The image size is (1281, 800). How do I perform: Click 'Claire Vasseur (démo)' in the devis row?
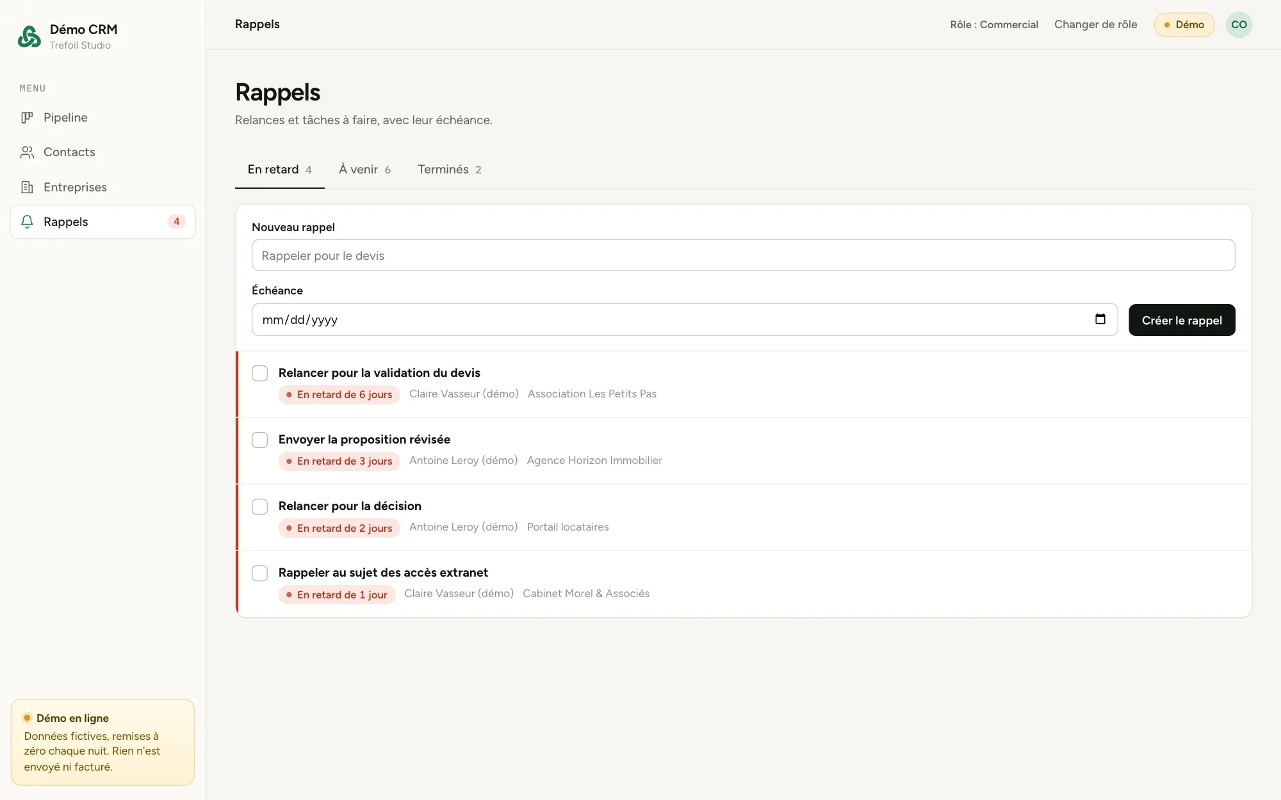pos(464,394)
